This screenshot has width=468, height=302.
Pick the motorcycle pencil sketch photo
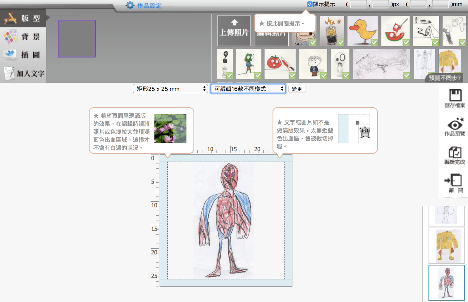(x=382, y=64)
